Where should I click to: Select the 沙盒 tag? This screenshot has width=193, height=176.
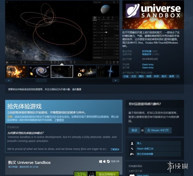click(126, 76)
